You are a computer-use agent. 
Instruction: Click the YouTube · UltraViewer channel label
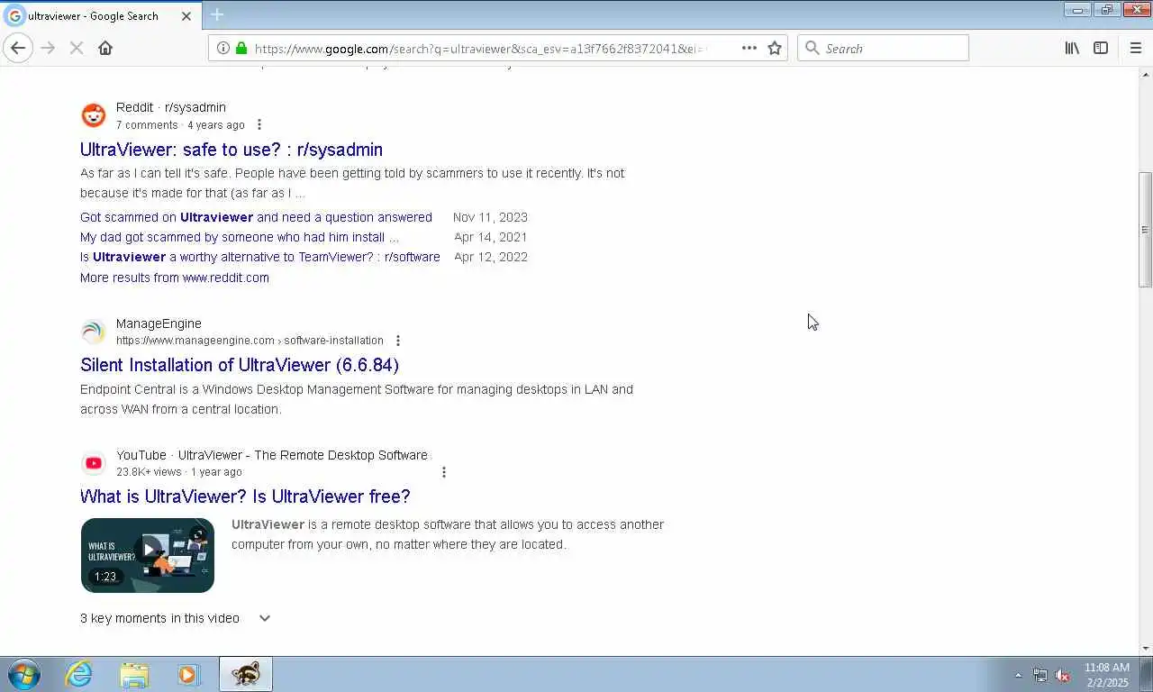pyautogui.click(x=272, y=455)
